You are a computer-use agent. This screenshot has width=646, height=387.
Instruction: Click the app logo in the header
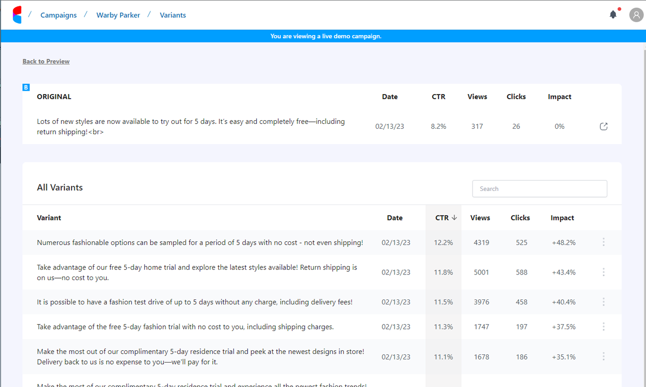click(17, 15)
